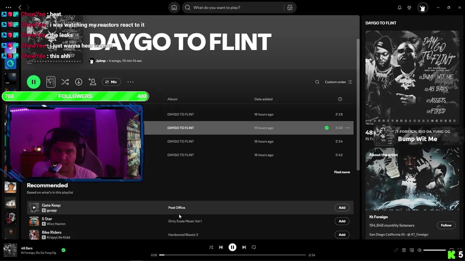Toggle shuffle in the bottom player bar
Viewport: 465px width, 261px height.
tap(211, 247)
